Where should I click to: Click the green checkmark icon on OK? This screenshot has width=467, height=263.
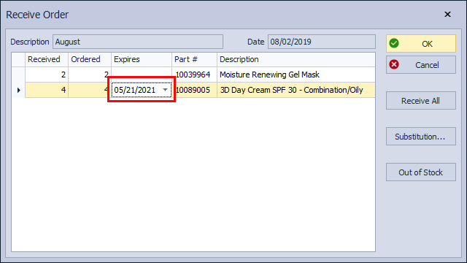click(394, 43)
